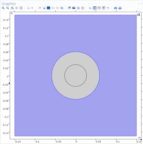Toggle the View Unhidden eye button
The height and width of the screenshot is (144, 143).
95,8
